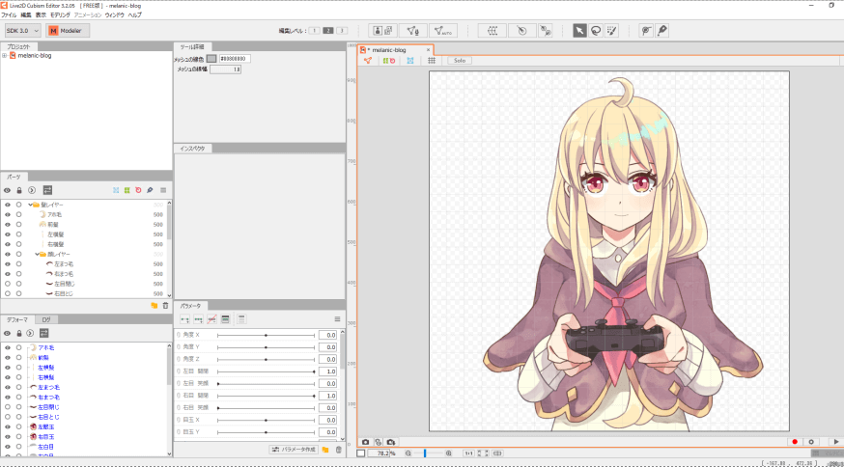
Task: Open the parts panel hamburger menu
Action: coord(163,190)
